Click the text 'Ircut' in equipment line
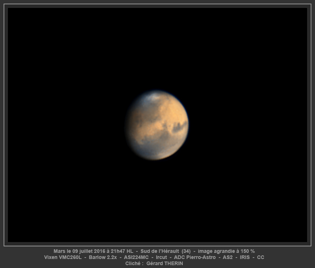The image size is (315, 268). pos(161,257)
